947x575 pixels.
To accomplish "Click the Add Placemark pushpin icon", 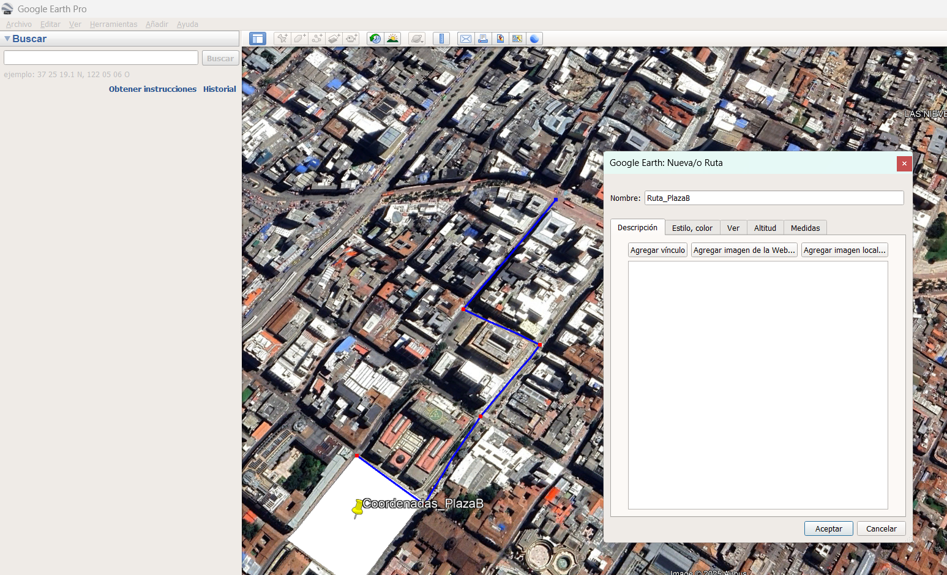I will point(282,39).
